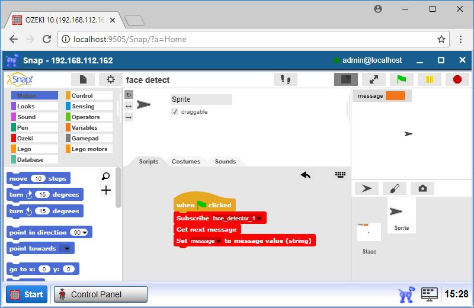This screenshot has width=474, height=308.
Task: Pause all scripts with the yellow button
Action: tap(429, 79)
